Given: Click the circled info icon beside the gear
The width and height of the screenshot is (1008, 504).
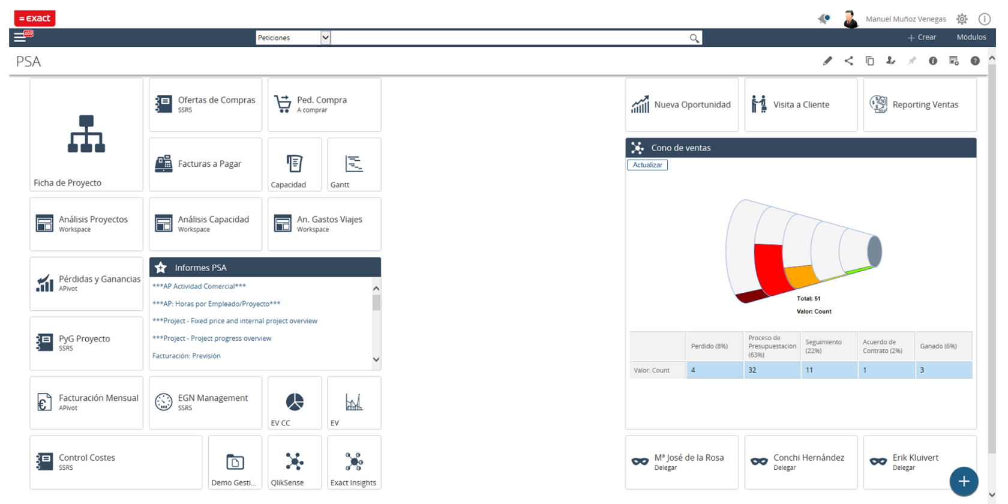Looking at the screenshot, I should [985, 19].
